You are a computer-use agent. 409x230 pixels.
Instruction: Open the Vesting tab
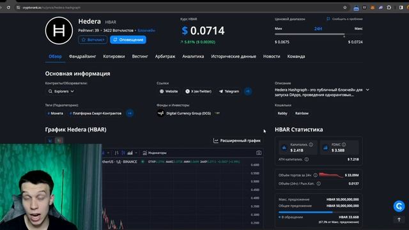coord(140,56)
